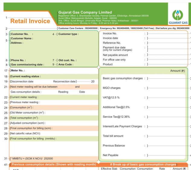This screenshot has width=191, height=170.
Task: Click the MMBTU formula footnote
Action: tap(32, 159)
